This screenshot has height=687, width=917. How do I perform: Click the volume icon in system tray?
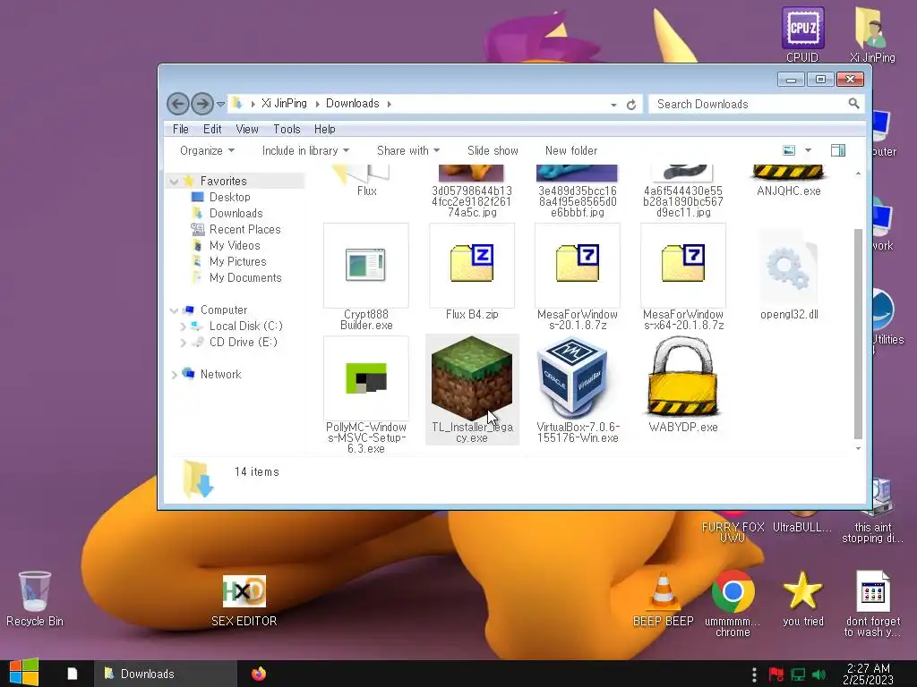(x=818, y=674)
